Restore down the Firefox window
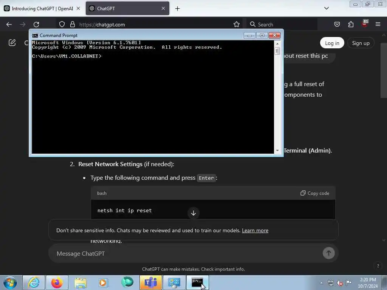Image resolution: width=387 pixels, height=290 pixels. [368, 4]
